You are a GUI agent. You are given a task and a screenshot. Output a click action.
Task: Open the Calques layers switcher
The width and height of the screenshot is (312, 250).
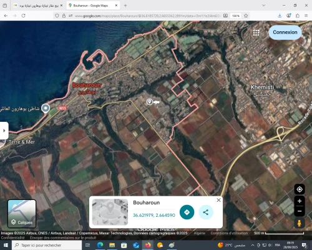(22, 214)
